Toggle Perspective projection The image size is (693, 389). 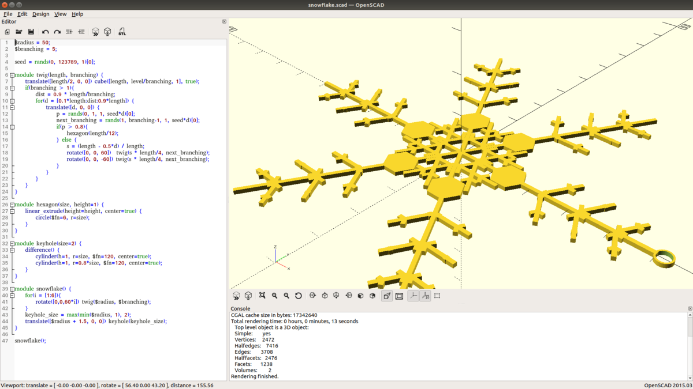click(x=387, y=296)
